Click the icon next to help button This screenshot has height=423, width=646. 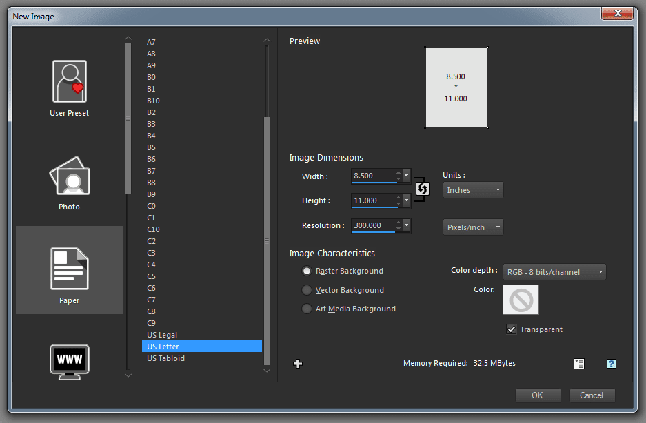579,364
